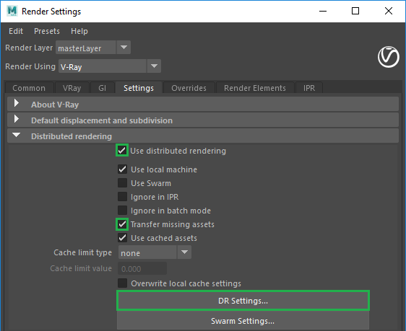Open the Presets menu
This screenshot has width=406, height=331.
tap(47, 31)
